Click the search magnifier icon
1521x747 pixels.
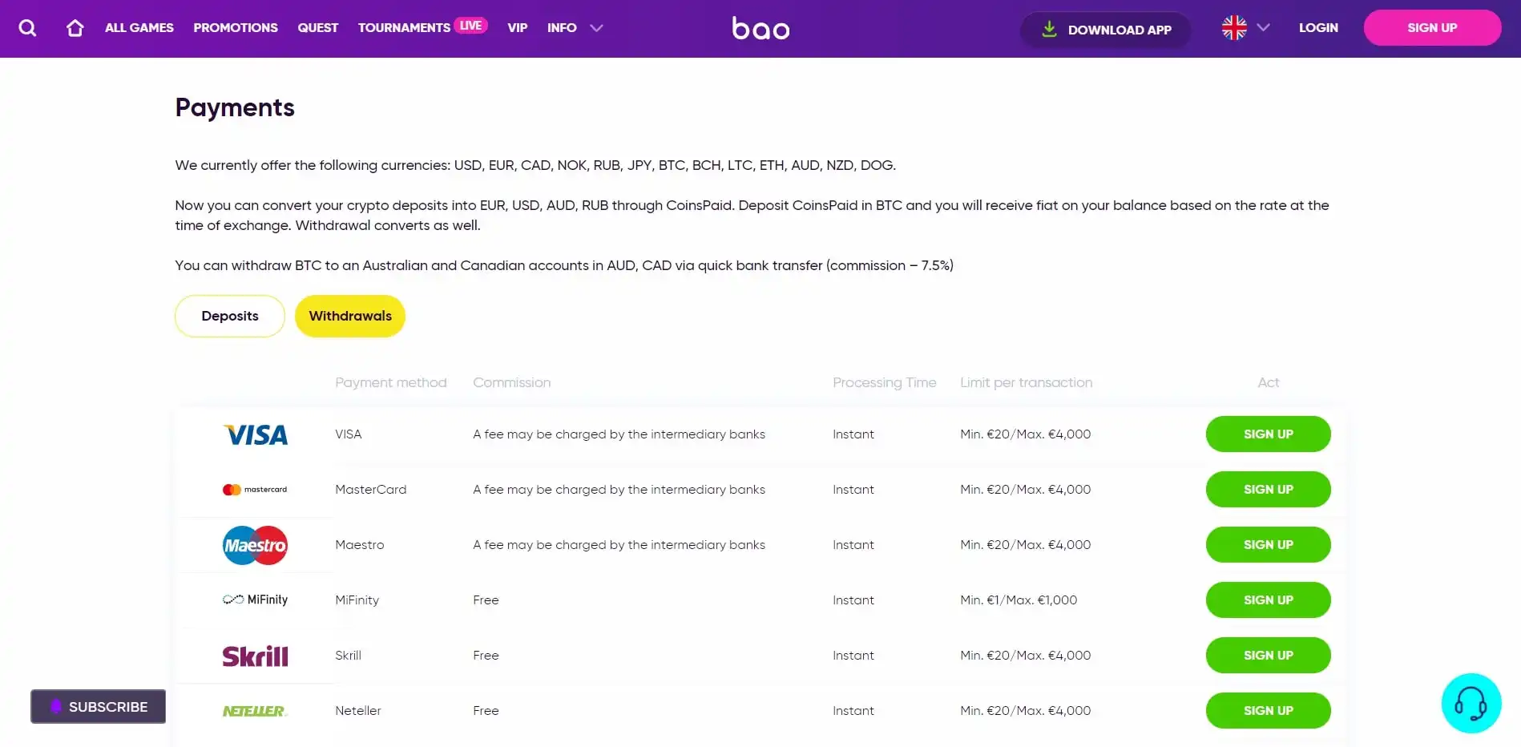pyautogui.click(x=27, y=28)
